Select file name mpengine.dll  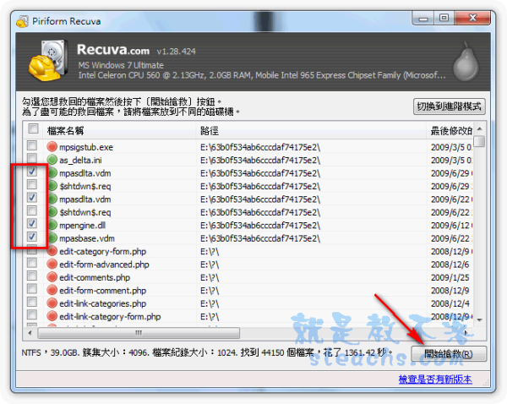click(x=83, y=226)
